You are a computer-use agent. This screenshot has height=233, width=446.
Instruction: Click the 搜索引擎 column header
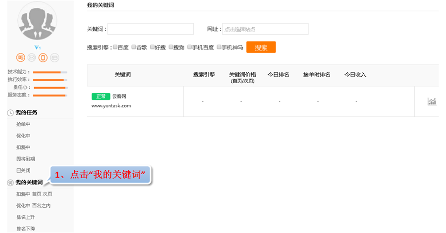(x=204, y=75)
